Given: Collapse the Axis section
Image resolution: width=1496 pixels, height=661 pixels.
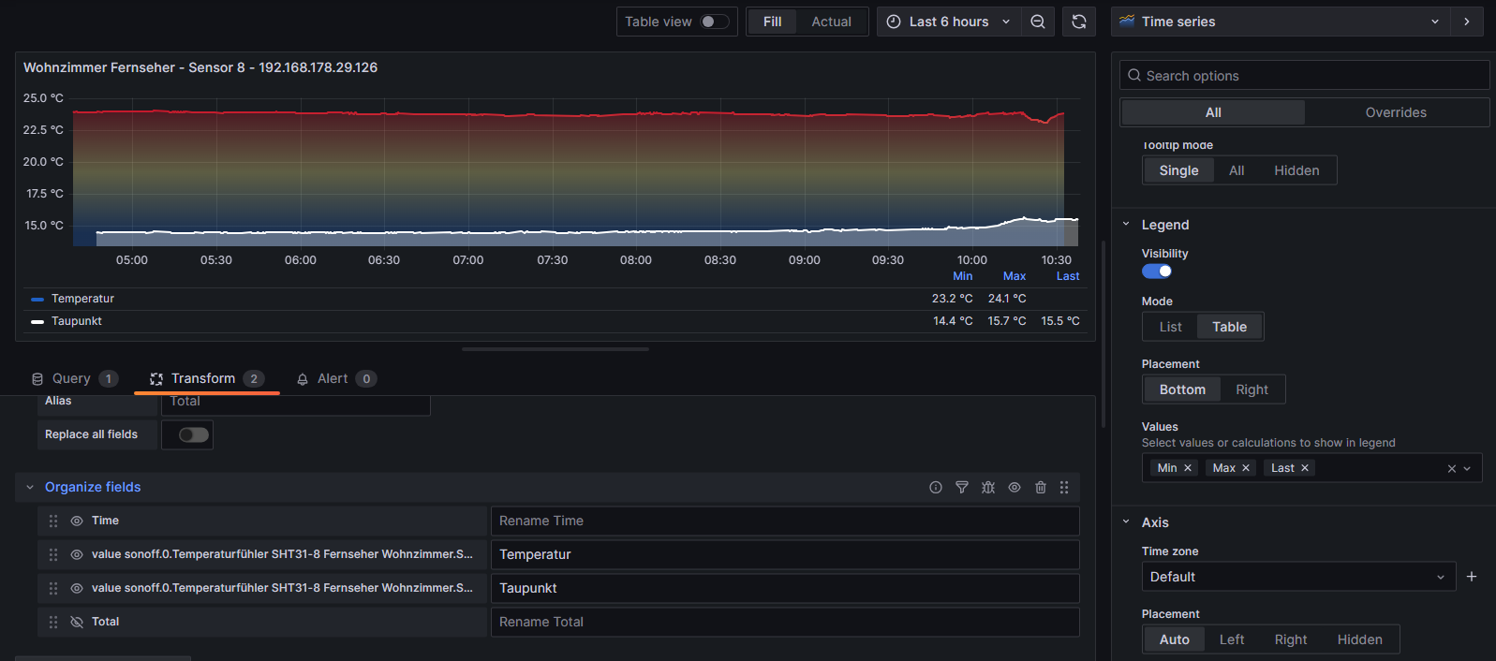Looking at the screenshot, I should pyautogui.click(x=1126, y=522).
